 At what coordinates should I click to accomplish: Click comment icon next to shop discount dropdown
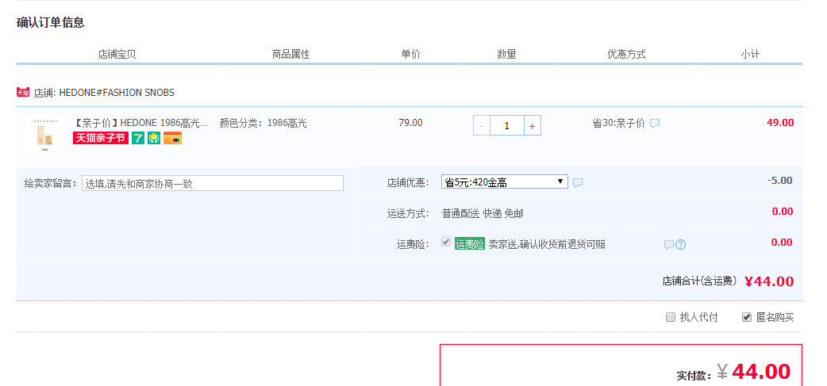tap(578, 183)
